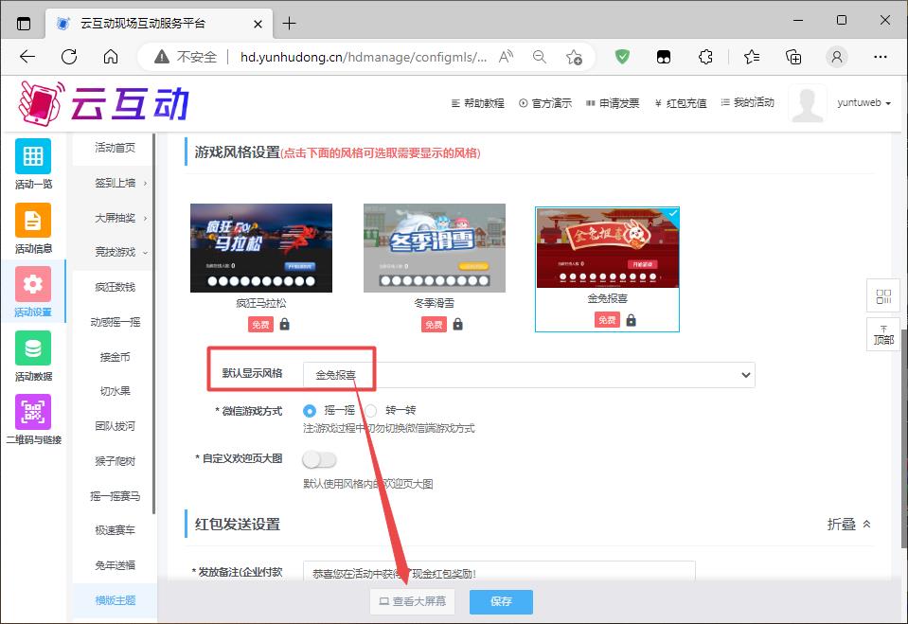Toggle the 自定义欢迎页大图 switch
Image resolution: width=908 pixels, height=624 pixels.
point(319,459)
